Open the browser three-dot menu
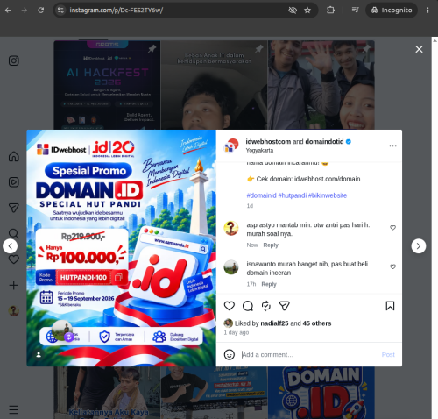Viewport: 438px width, 419px height. click(427, 11)
